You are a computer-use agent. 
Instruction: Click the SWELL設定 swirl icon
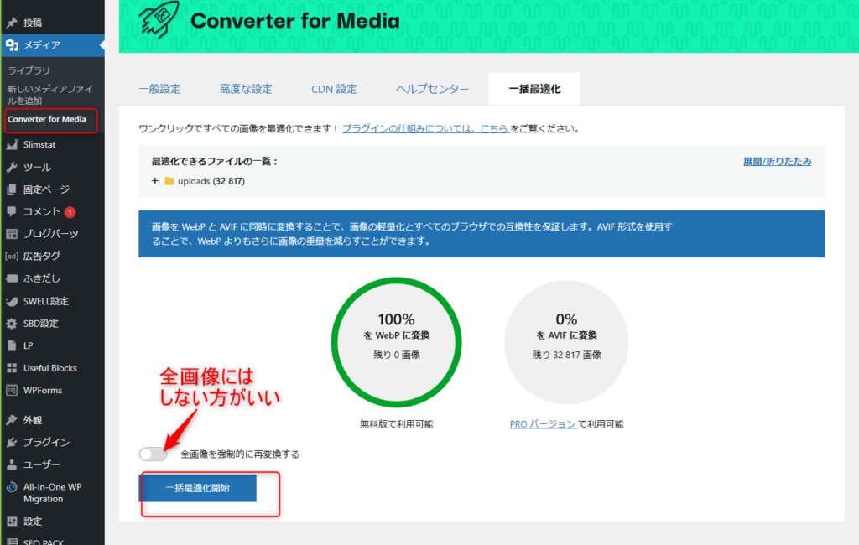[12, 301]
